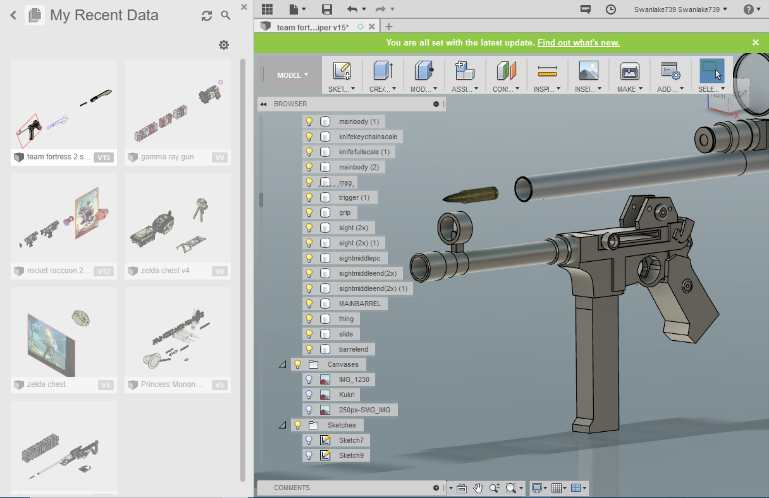
Task: Open the job status clock icon
Action: [x=610, y=9]
